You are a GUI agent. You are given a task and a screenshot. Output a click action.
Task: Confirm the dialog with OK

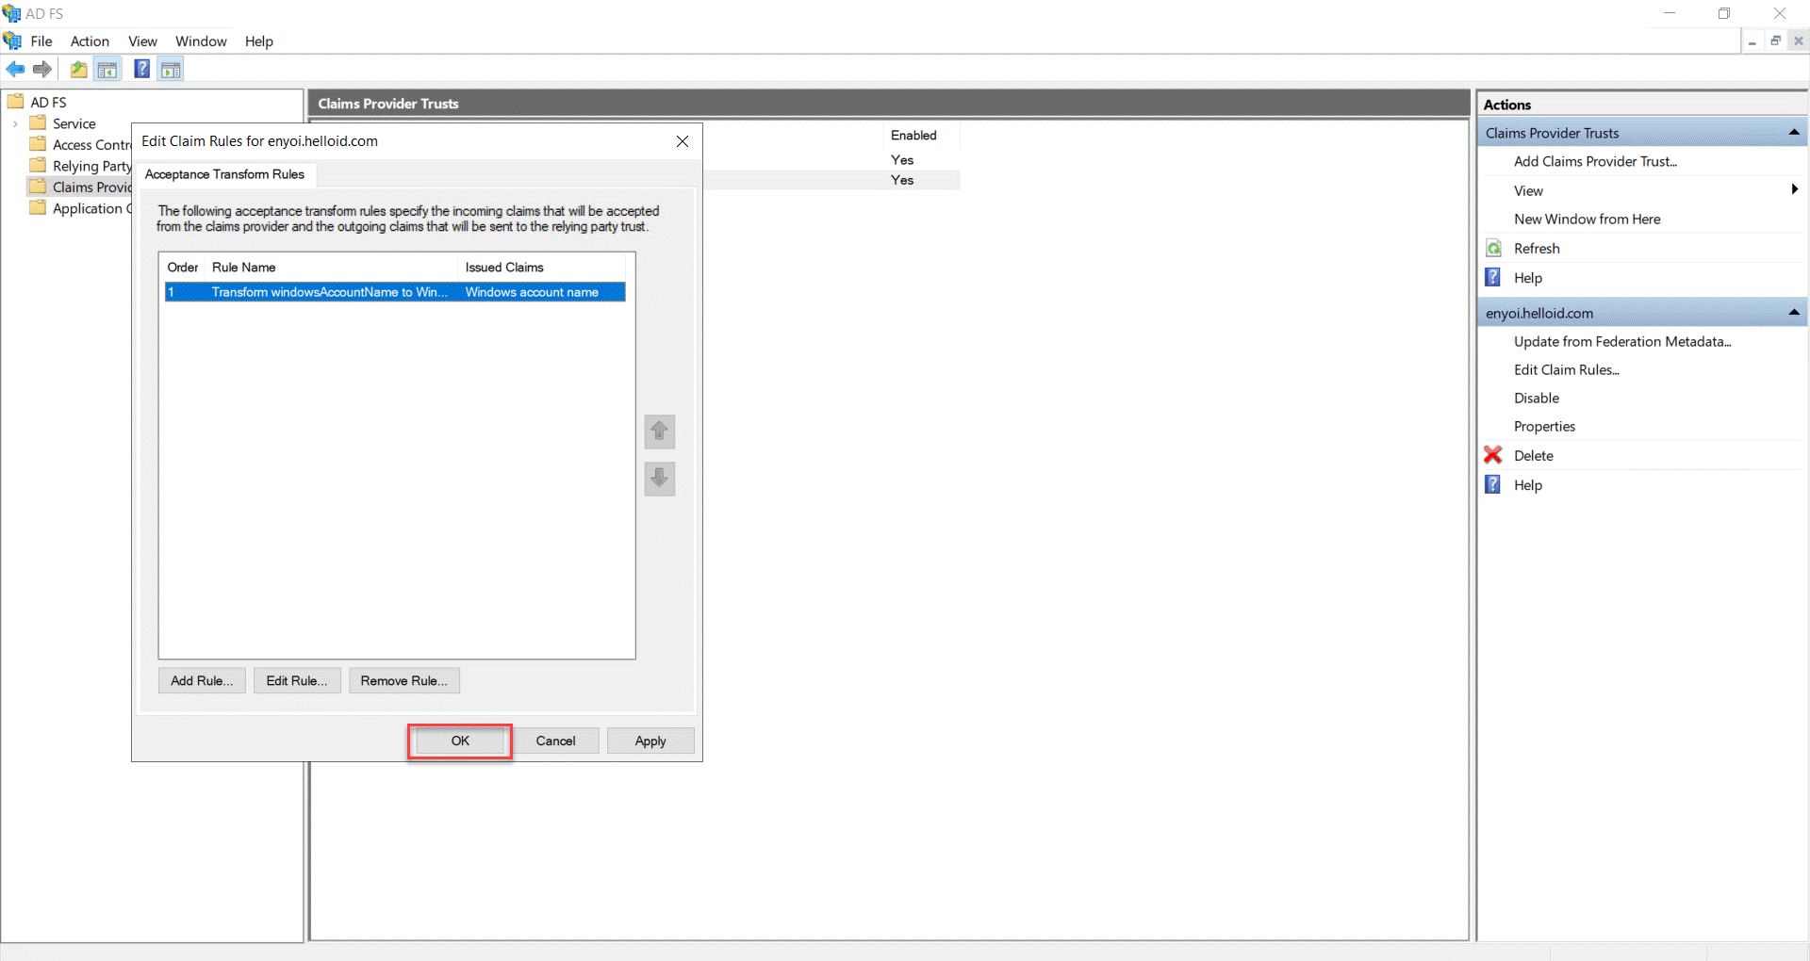click(x=460, y=741)
